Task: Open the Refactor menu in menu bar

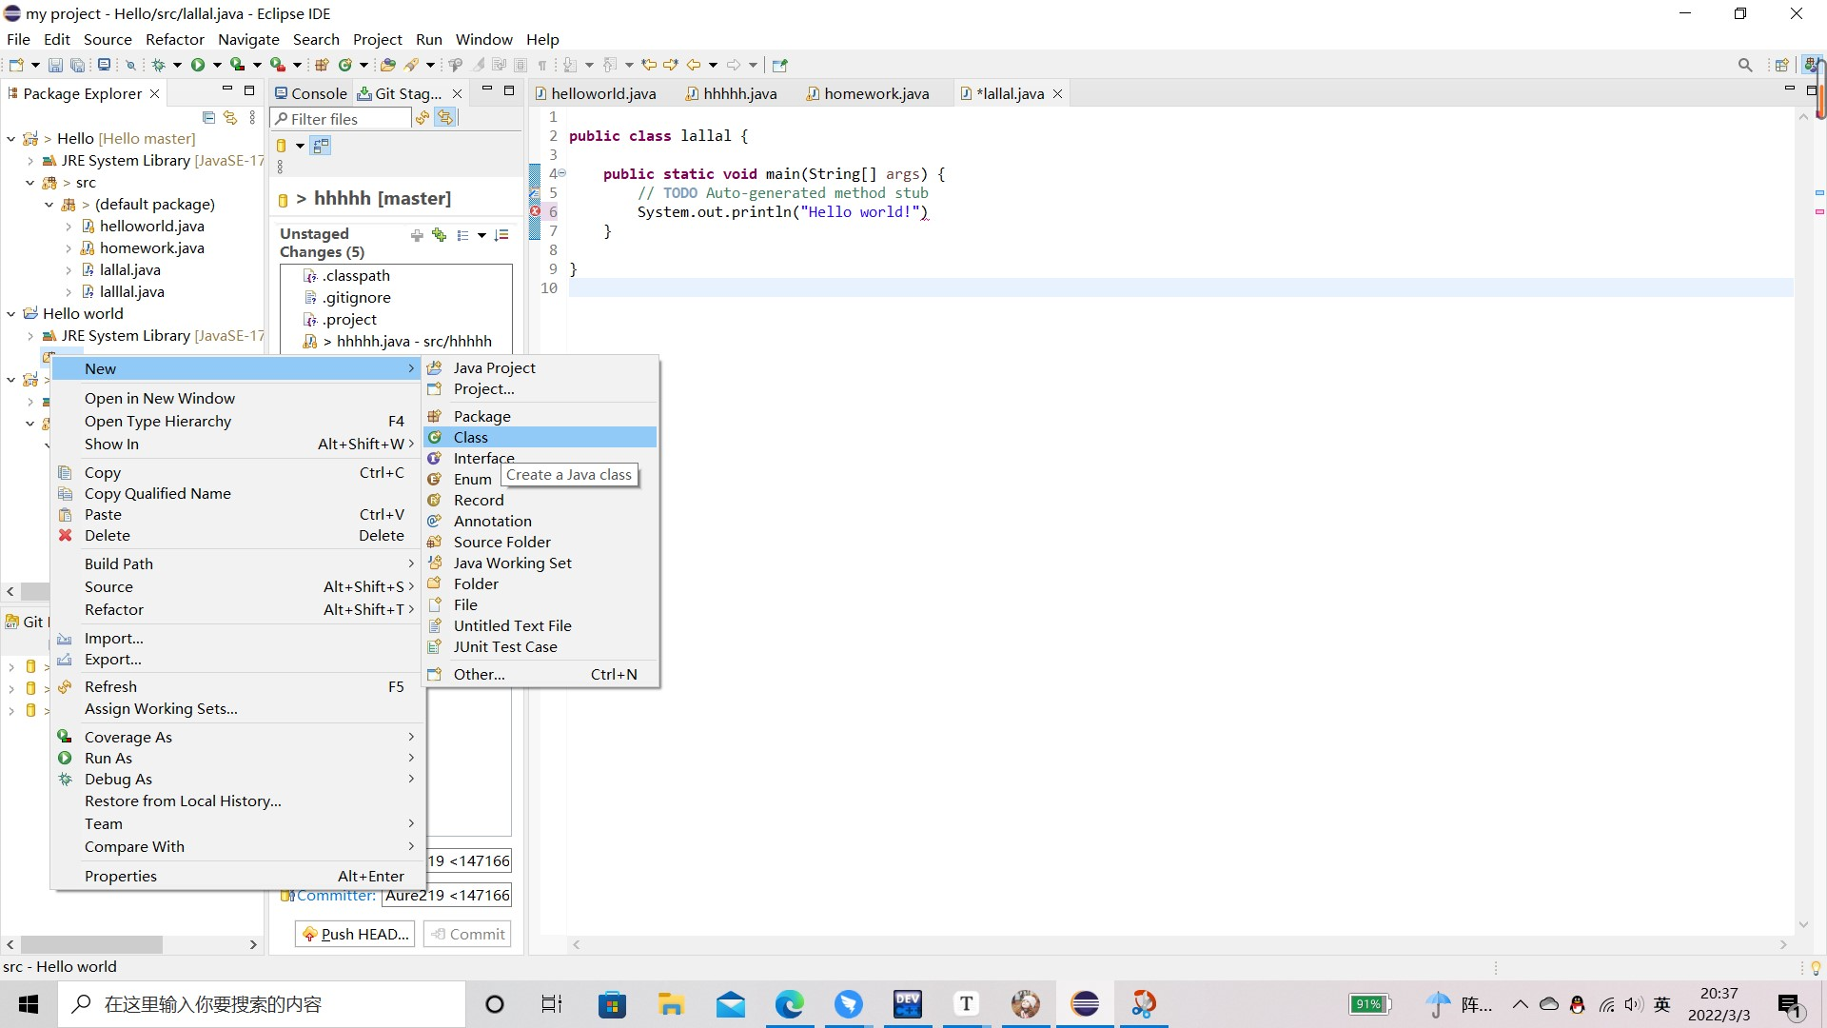Action: 175,39
